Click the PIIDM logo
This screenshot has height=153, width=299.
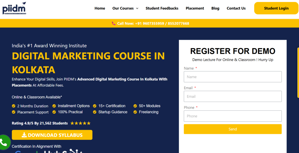tap(14, 8)
